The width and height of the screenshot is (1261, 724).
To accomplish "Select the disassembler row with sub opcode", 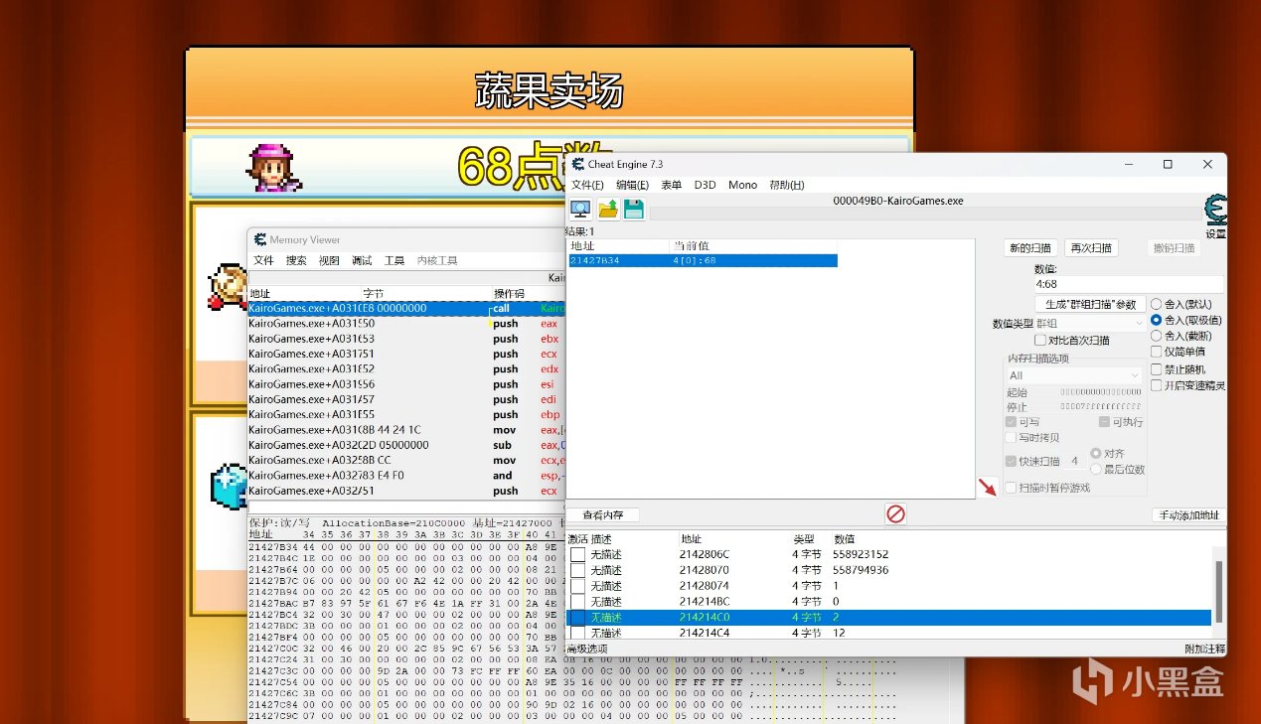I will pyautogui.click(x=406, y=445).
